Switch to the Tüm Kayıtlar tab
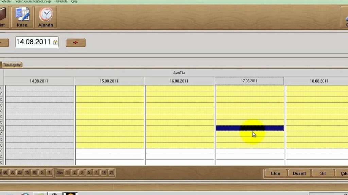The width and height of the screenshot is (348, 195). 12,65
